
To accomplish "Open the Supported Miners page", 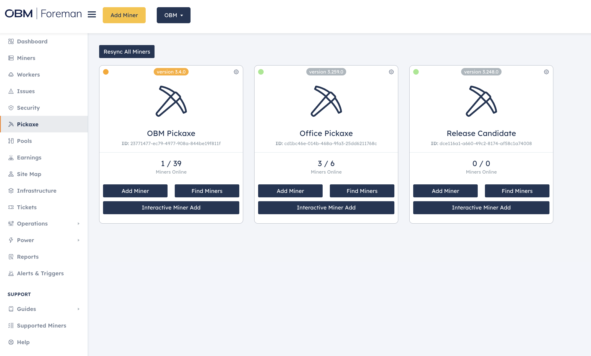I will pyautogui.click(x=42, y=325).
